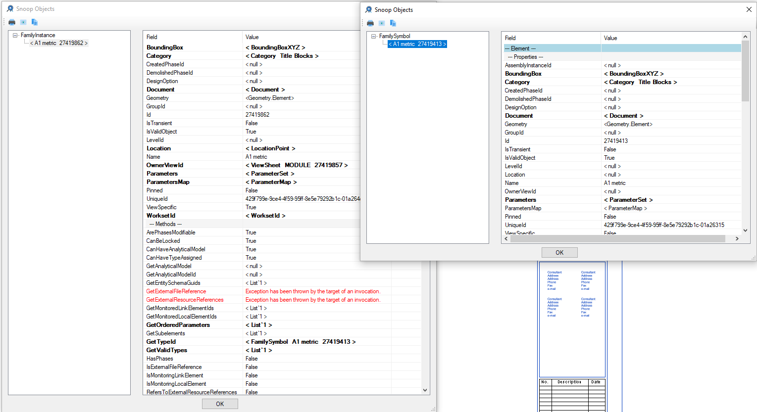This screenshot has height=412, width=757.
Task: Select the A1 metric 27419862 tree item
Action: (x=59, y=44)
